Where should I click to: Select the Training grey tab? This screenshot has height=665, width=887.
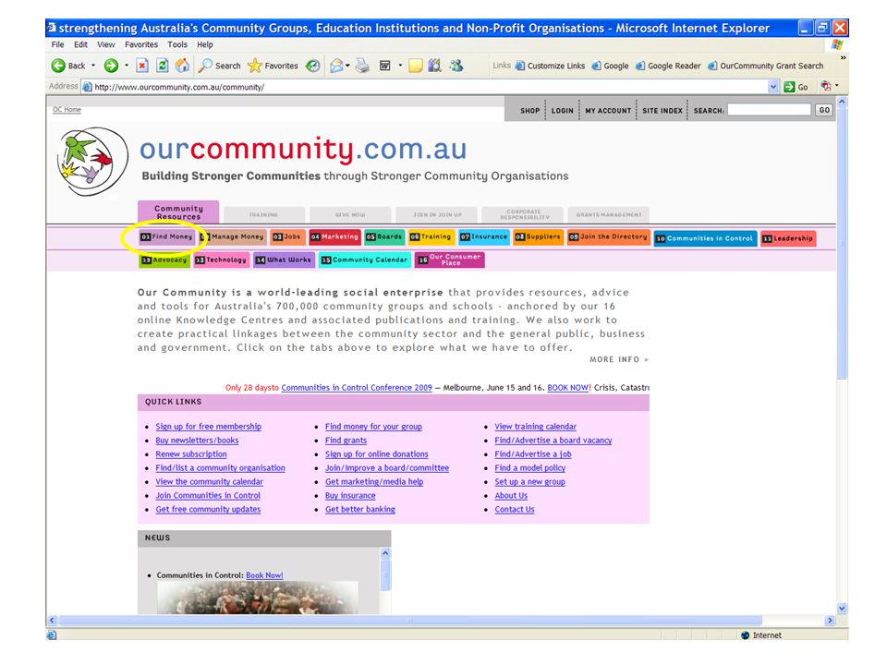point(263,215)
